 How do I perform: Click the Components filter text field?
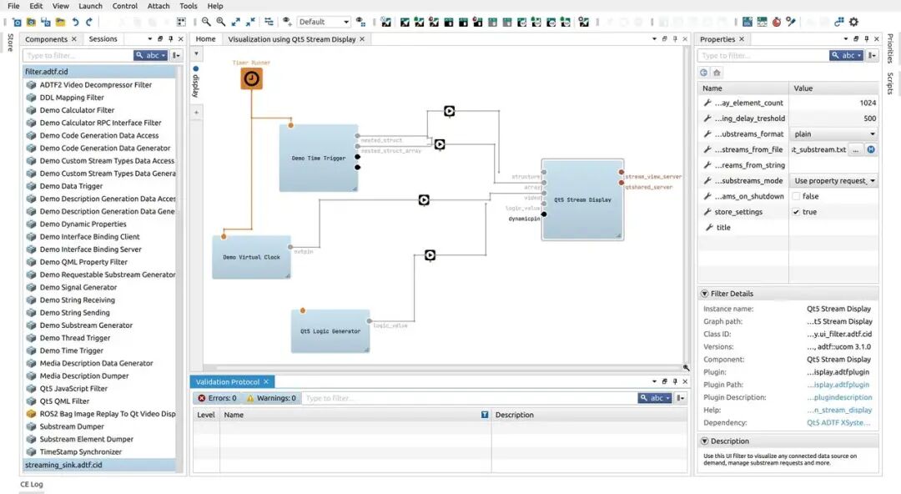(78, 56)
